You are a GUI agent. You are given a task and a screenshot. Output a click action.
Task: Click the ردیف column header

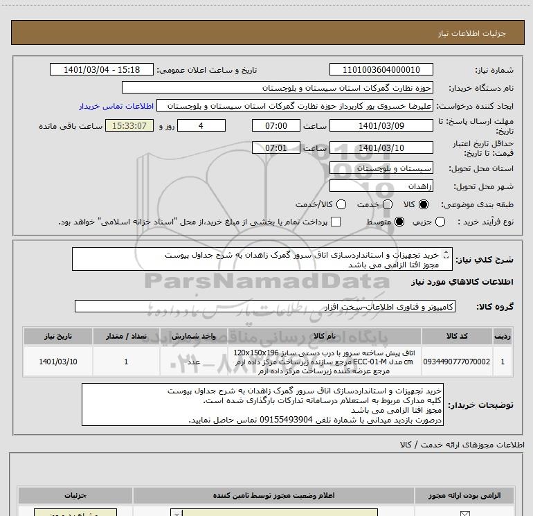pos(503,336)
